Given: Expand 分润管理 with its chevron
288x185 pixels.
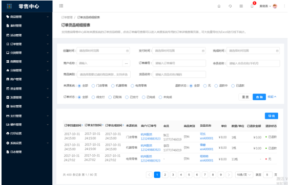Looking at the screenshot, I should click(48, 53).
